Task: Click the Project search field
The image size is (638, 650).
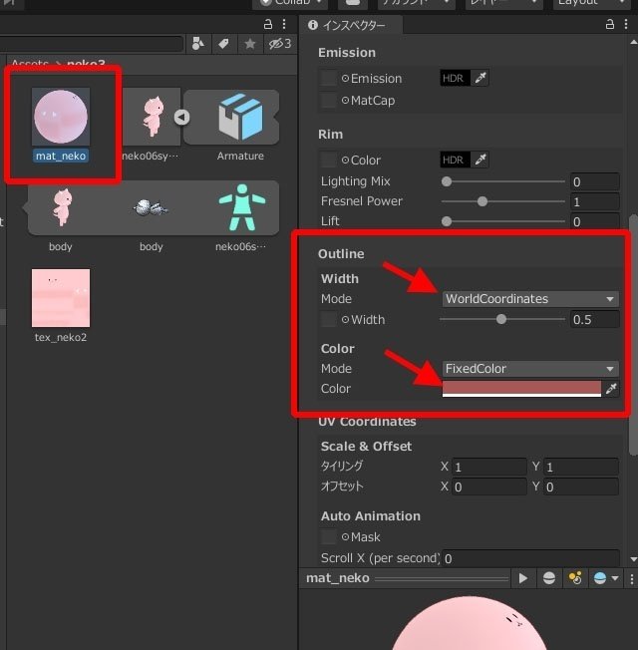Action: [91, 44]
